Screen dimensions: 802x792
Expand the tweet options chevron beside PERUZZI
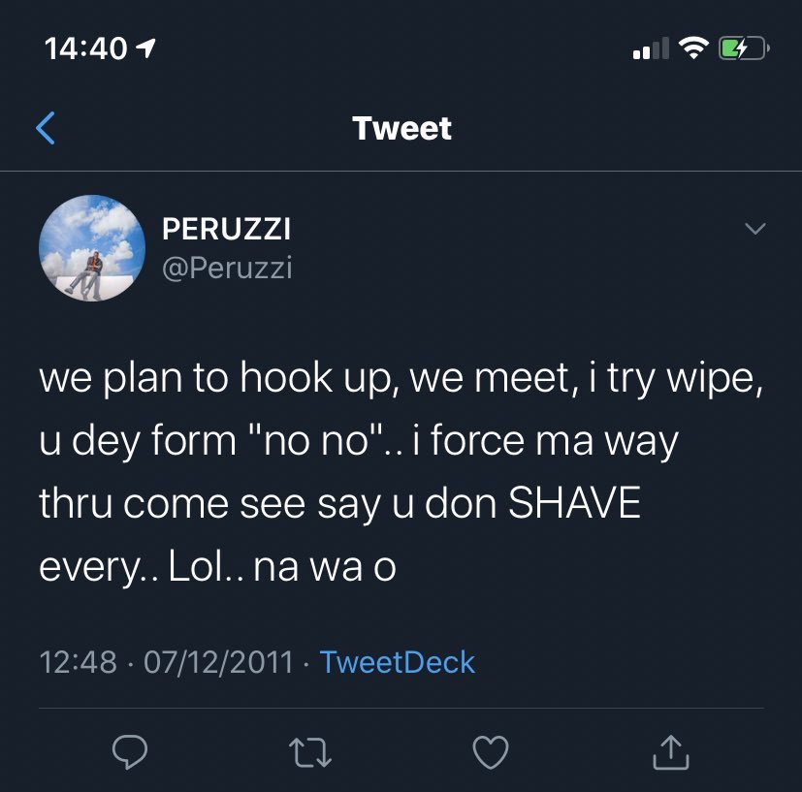[754, 228]
